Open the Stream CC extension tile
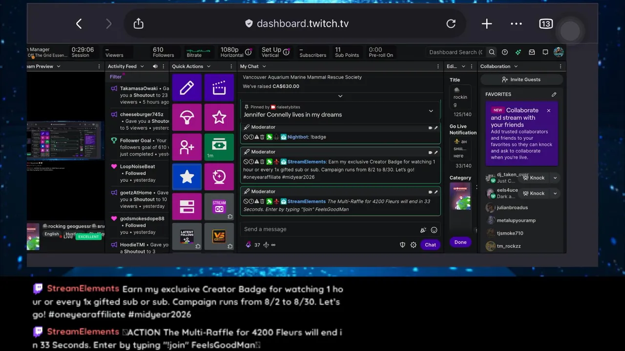The height and width of the screenshot is (351, 625). click(219, 206)
